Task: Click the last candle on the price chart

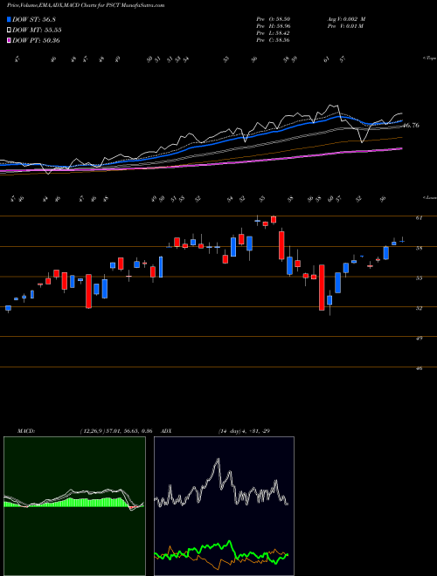Action: pyautogui.click(x=402, y=241)
